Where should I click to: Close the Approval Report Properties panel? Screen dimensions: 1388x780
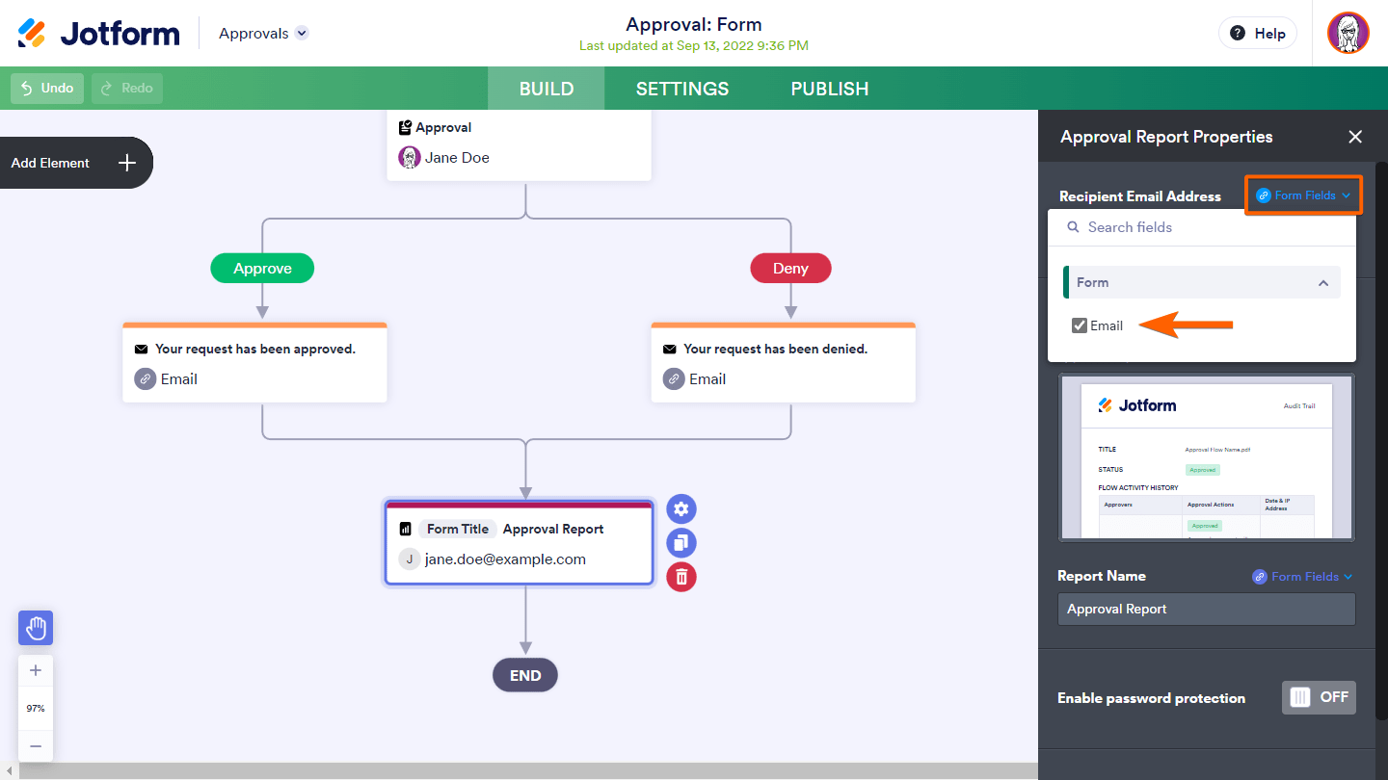click(1355, 137)
